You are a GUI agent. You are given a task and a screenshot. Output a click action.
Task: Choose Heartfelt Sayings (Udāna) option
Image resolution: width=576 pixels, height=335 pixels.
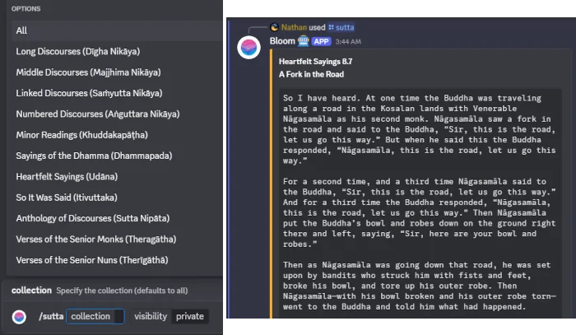click(x=116, y=177)
